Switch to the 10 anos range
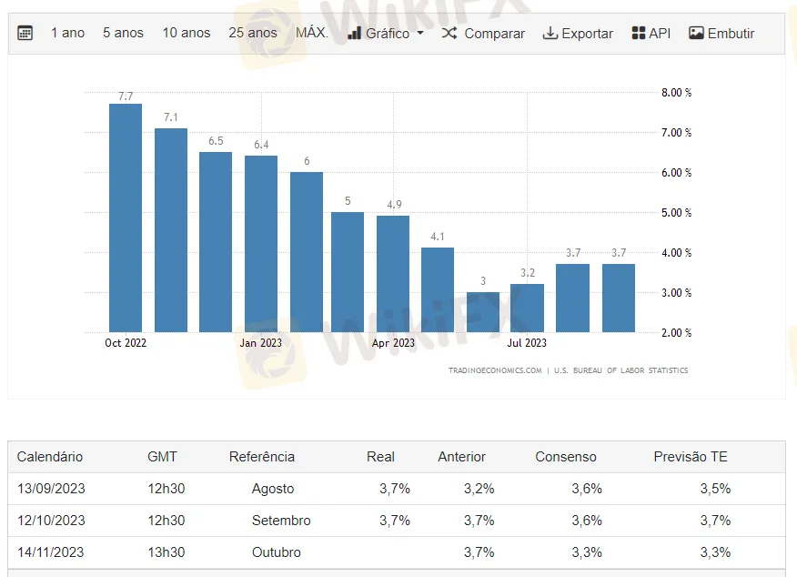The width and height of the screenshot is (797, 577). pos(186,34)
